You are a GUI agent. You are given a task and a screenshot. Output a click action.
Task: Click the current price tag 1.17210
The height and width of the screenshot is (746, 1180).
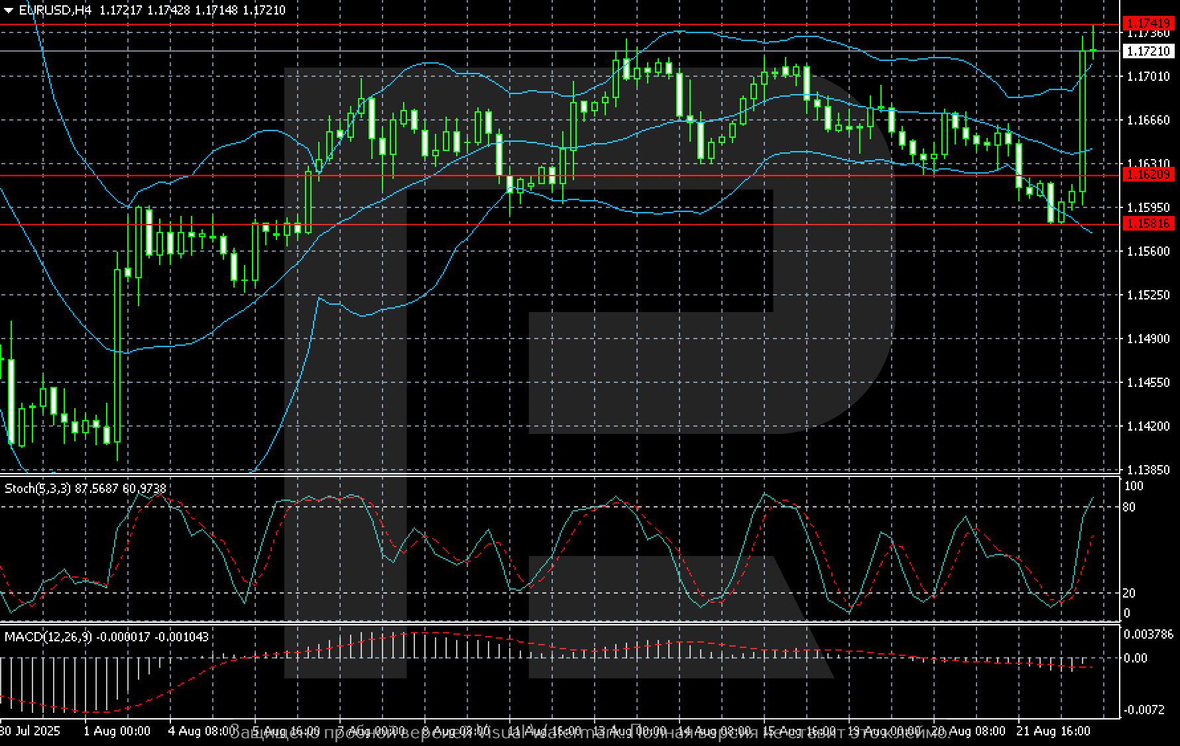[1148, 51]
